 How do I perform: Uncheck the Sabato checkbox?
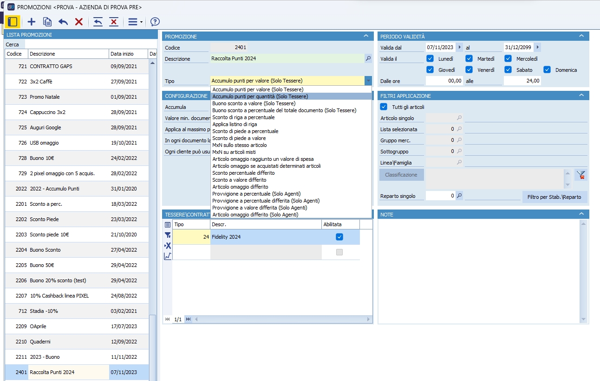click(x=508, y=70)
